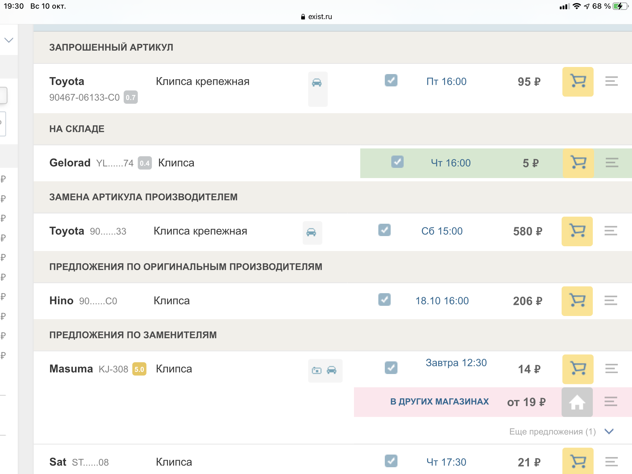Toggle checkbox in Gelorad row

pyautogui.click(x=397, y=162)
